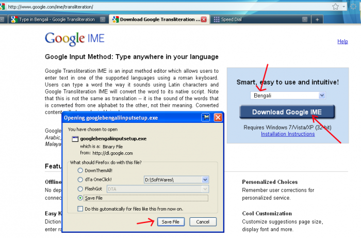Screen dimensions: 361x238
Task: Close the Opening googlebengaliinputsetup.exe dialog
Action: pos(218,118)
